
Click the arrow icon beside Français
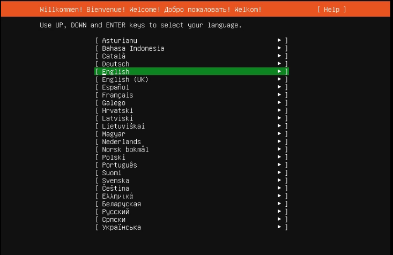tap(279, 94)
